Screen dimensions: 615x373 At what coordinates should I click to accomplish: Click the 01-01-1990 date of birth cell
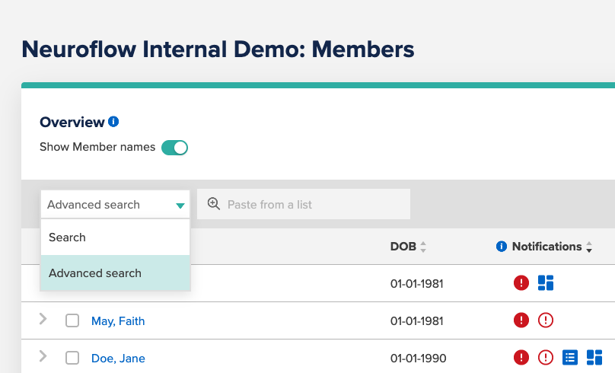tap(418, 359)
